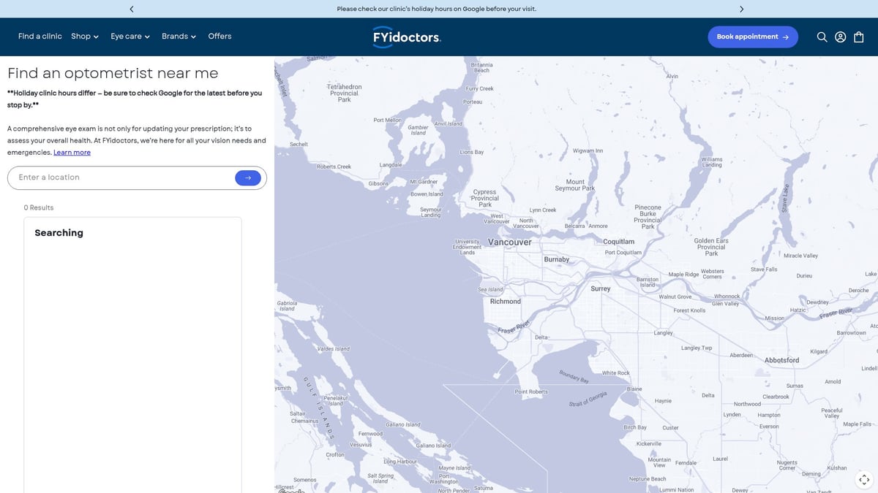The image size is (878, 493).
Task: View the shopping bag cart
Action: pos(859,37)
